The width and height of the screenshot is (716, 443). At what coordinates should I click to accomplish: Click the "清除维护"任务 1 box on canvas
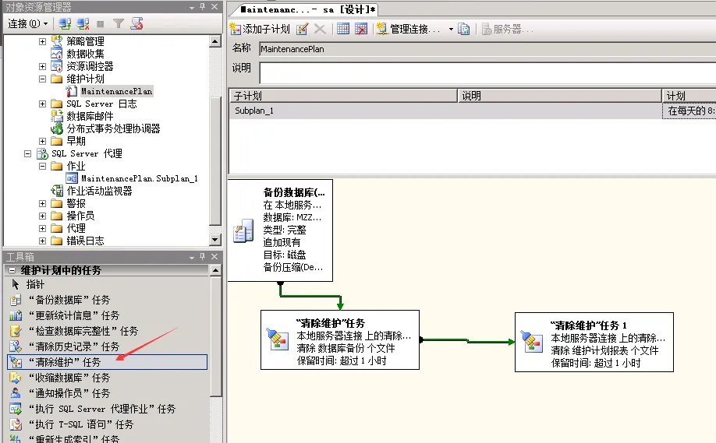coord(594,343)
